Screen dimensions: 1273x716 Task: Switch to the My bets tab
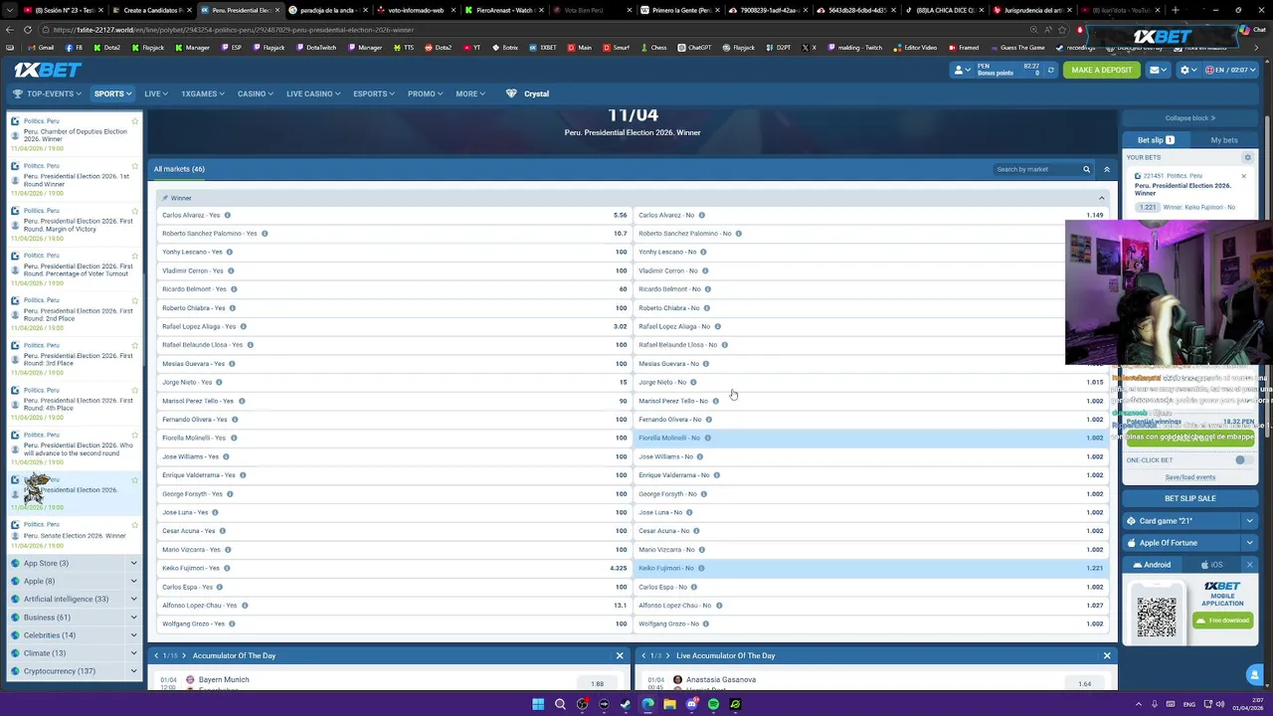pos(1224,140)
